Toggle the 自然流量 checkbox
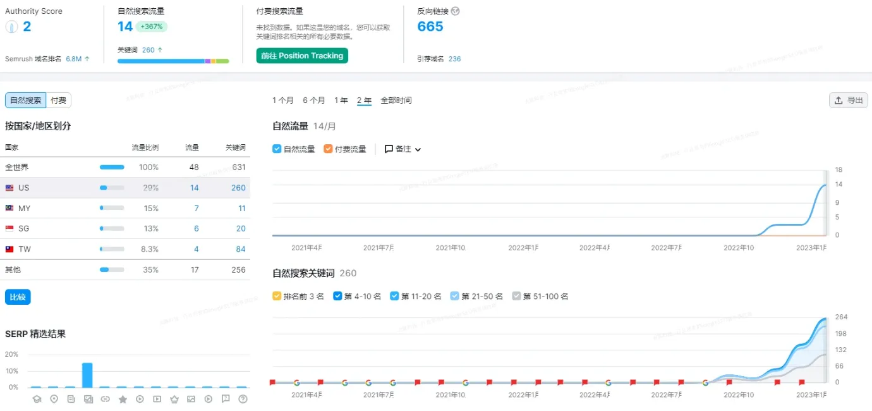This screenshot has width=872, height=411. point(277,149)
